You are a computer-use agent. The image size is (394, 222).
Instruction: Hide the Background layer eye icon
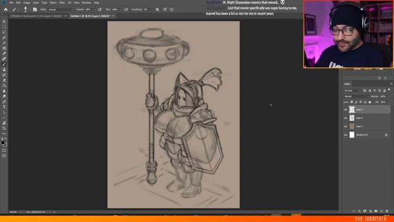pyautogui.click(x=345, y=135)
